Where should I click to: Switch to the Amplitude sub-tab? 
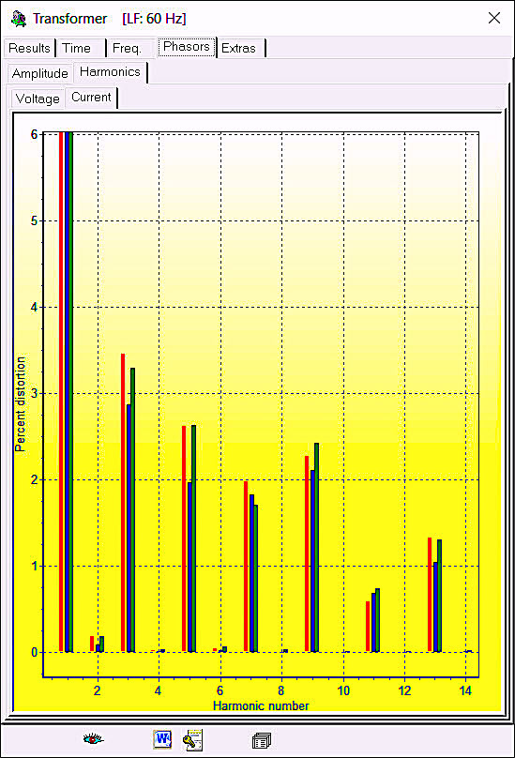[x=40, y=73]
